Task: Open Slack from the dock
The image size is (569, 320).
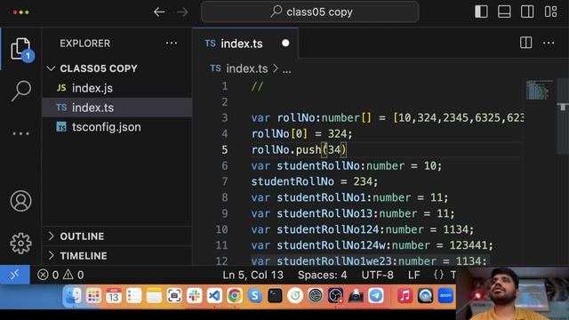Action: coord(195,296)
